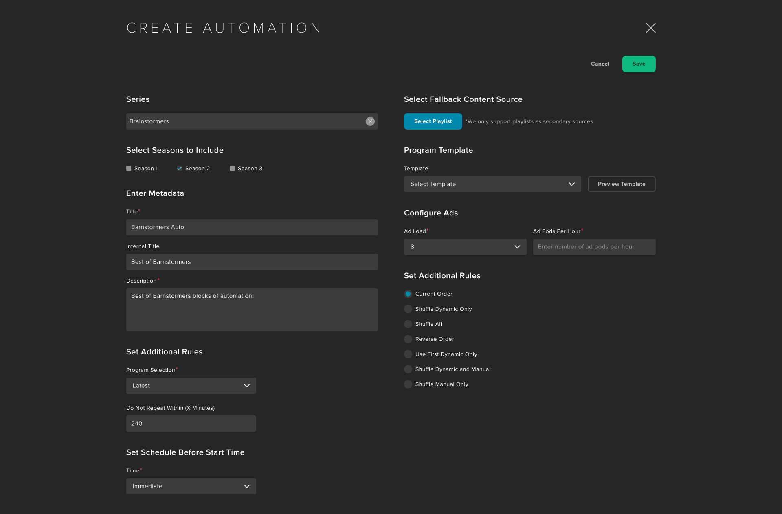
Task: Select Use First Dynamic Only
Action: [408, 354]
